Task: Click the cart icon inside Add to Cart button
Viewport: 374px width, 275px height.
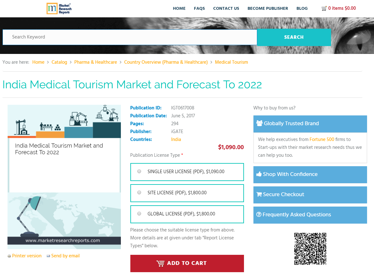Action: click(161, 263)
